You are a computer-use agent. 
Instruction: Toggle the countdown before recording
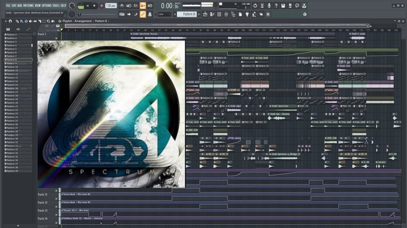pos(136,5)
